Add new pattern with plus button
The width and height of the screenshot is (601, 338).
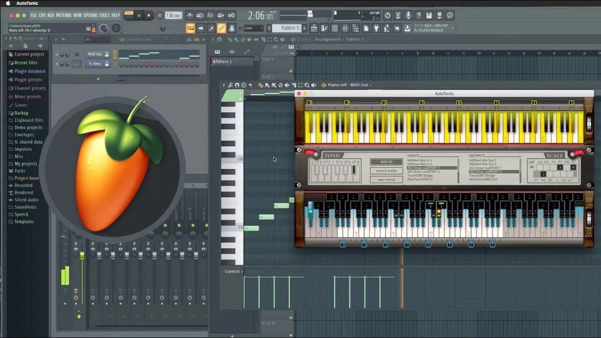pos(304,28)
